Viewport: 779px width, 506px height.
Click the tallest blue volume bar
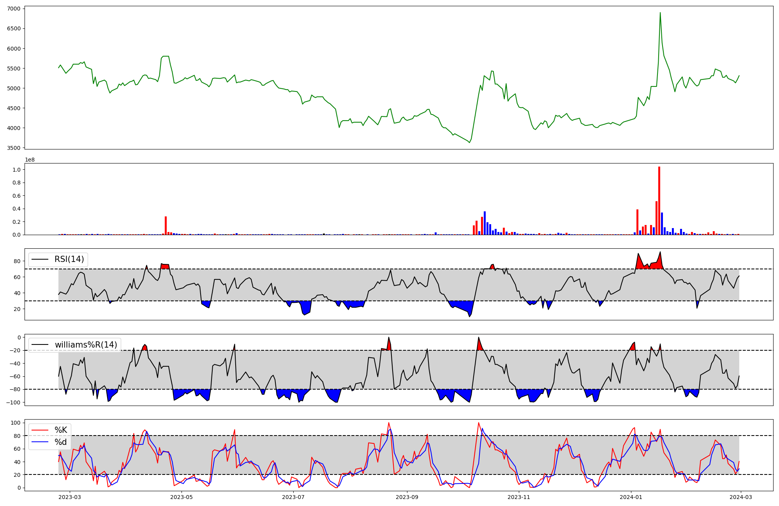(x=485, y=223)
